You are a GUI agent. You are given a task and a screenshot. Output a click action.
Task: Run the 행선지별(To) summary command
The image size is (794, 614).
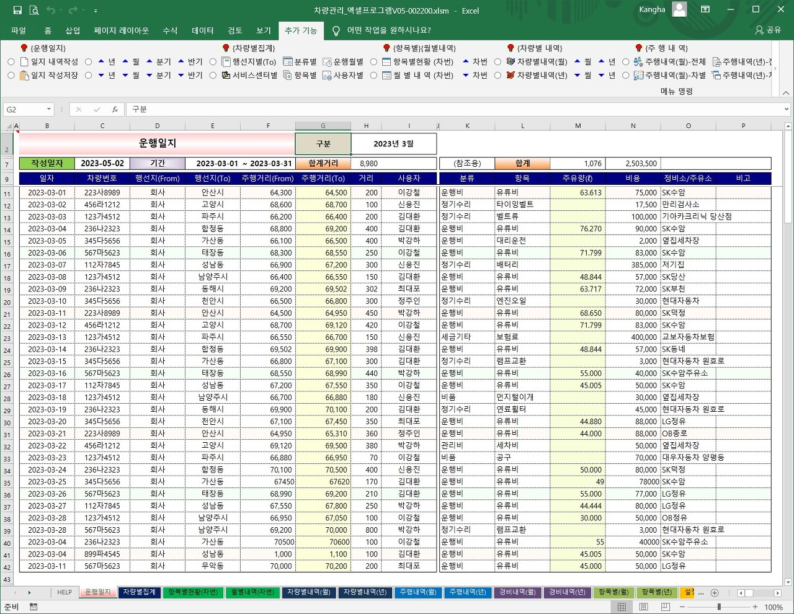[x=249, y=61]
